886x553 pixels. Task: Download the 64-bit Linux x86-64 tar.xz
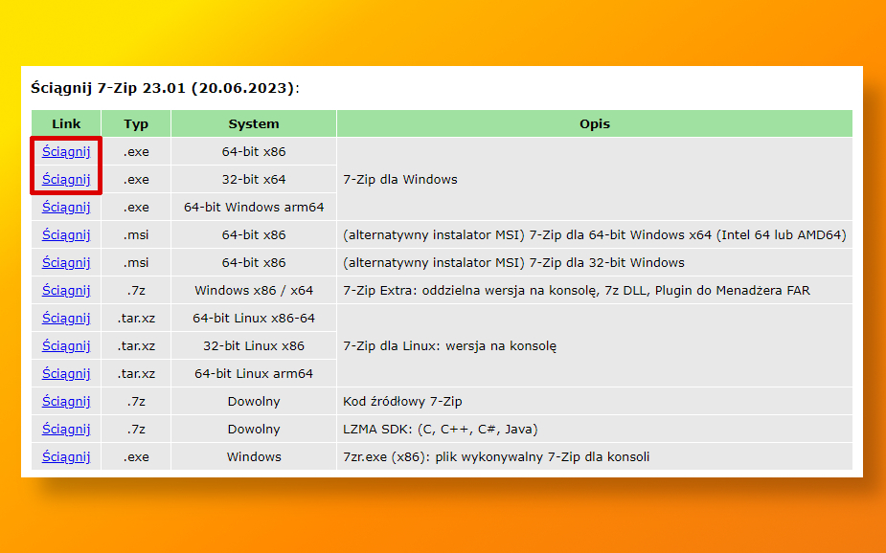tap(66, 318)
